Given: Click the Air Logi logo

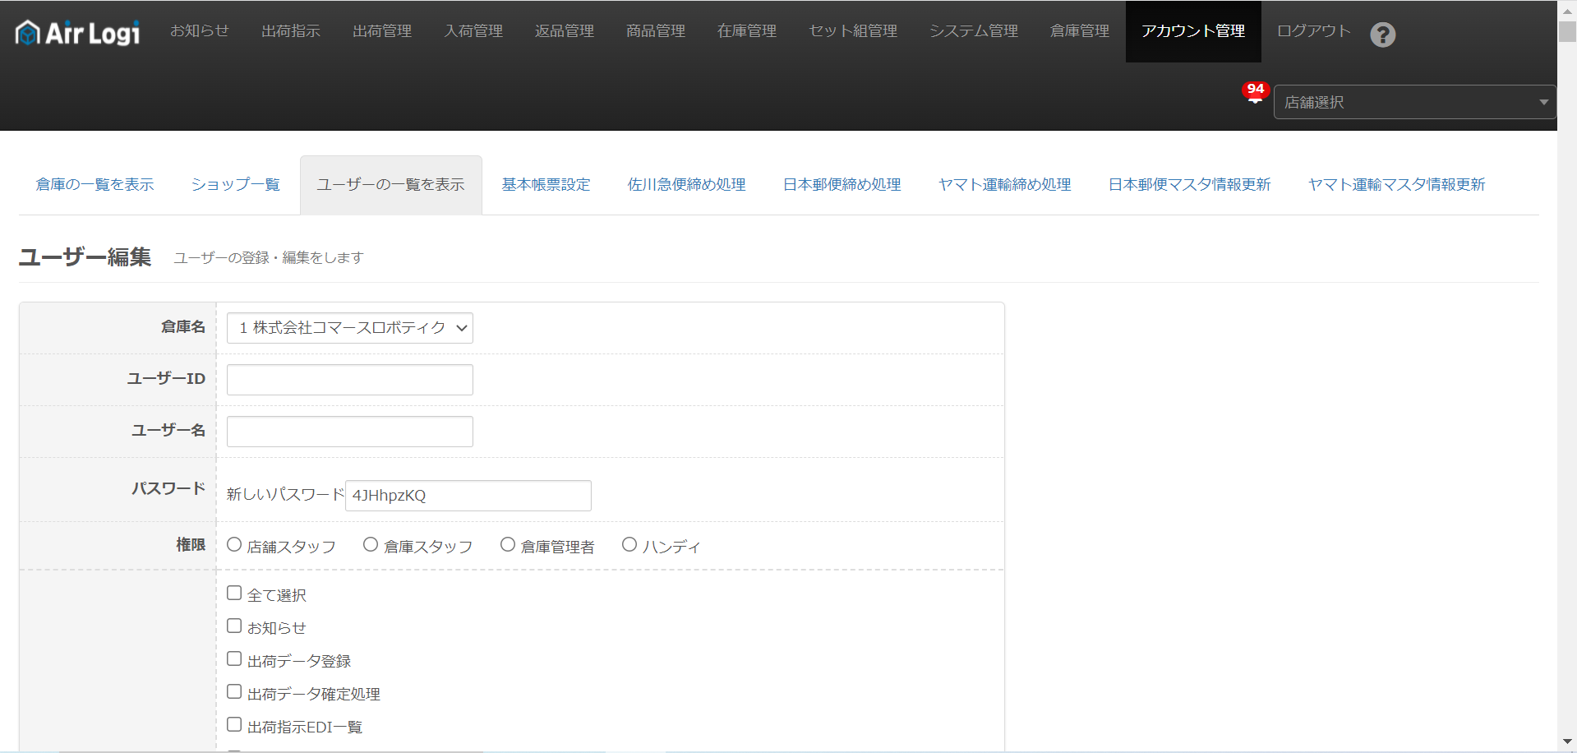Looking at the screenshot, I should point(76,32).
